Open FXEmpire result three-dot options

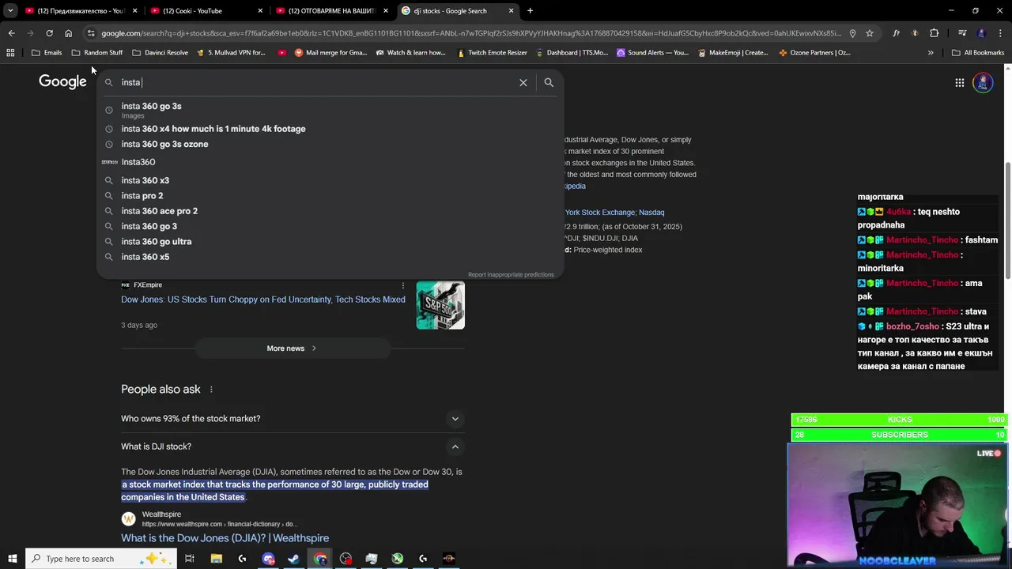(402, 285)
